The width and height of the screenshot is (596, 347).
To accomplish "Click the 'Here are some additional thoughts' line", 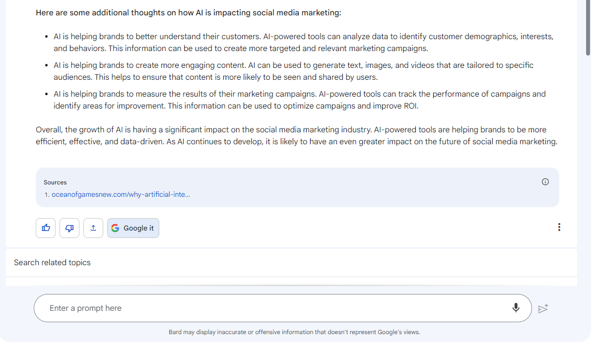I will point(189,13).
